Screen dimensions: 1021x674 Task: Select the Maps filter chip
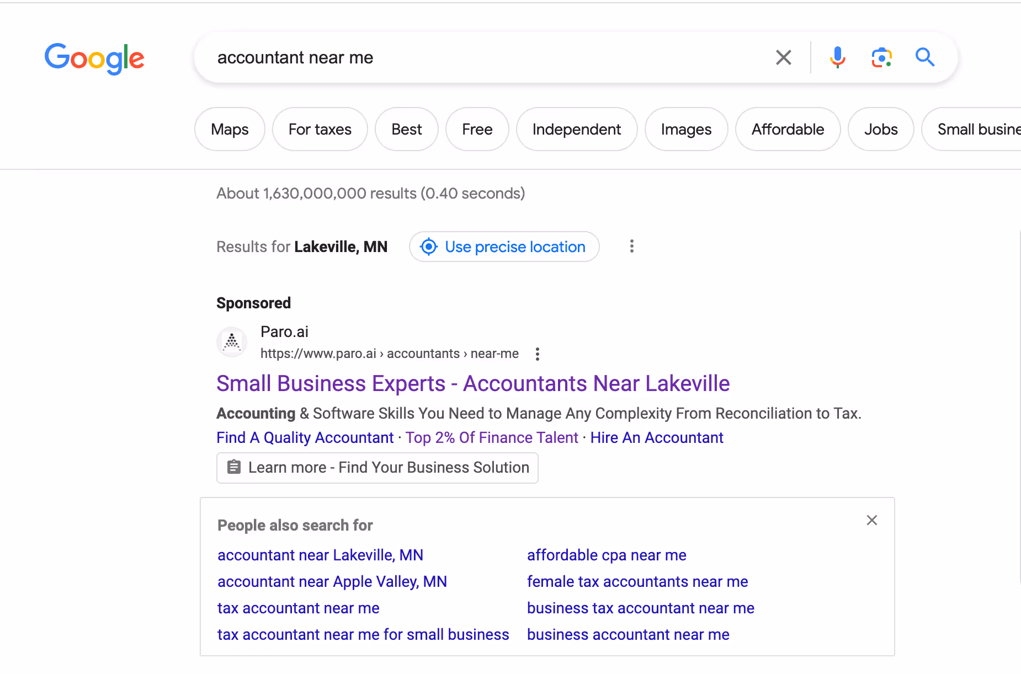pos(230,129)
